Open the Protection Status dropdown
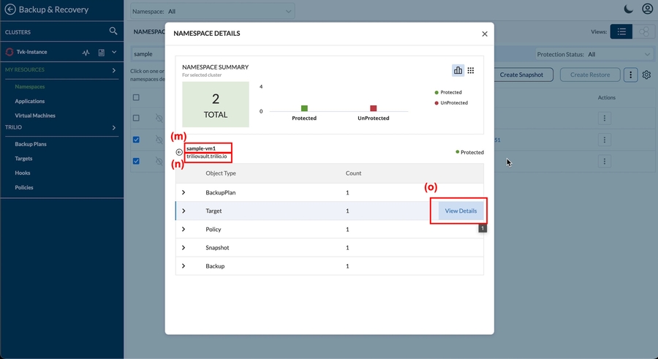 pos(594,54)
